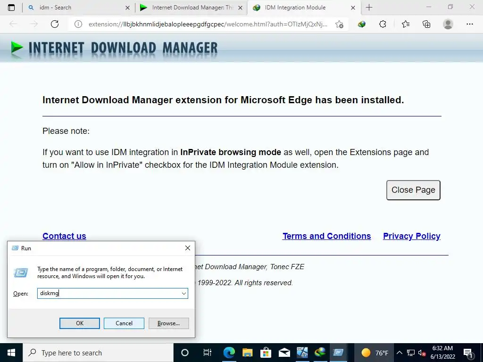This screenshot has width=483, height=362.
Task: Select the Run app taskbar button
Action: [338, 353]
